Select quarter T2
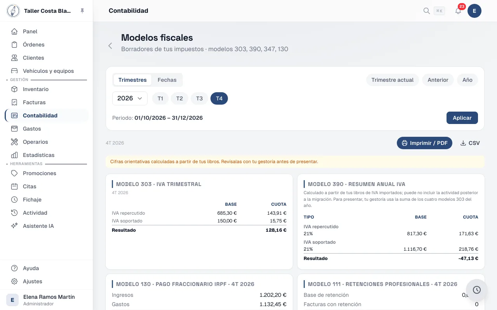 [179, 98]
